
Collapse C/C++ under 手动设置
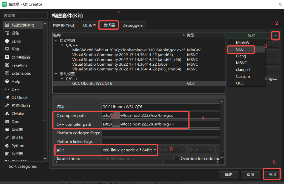pos(62,78)
